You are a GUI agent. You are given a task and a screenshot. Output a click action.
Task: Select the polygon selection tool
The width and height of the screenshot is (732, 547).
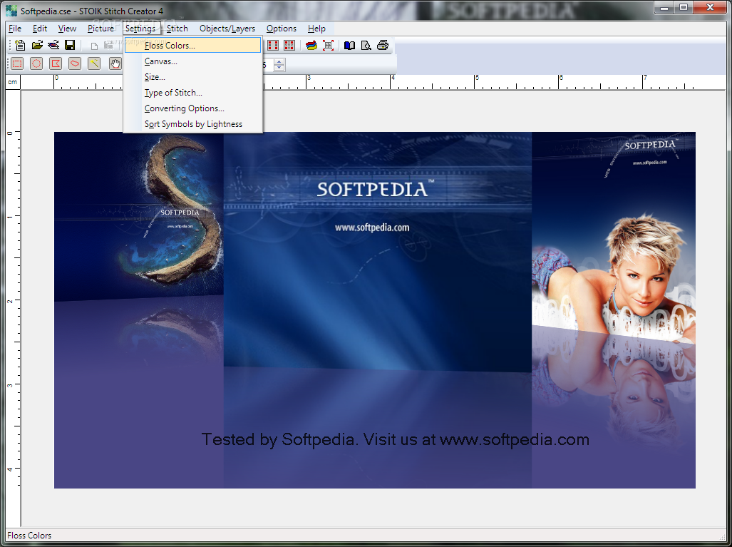point(56,63)
